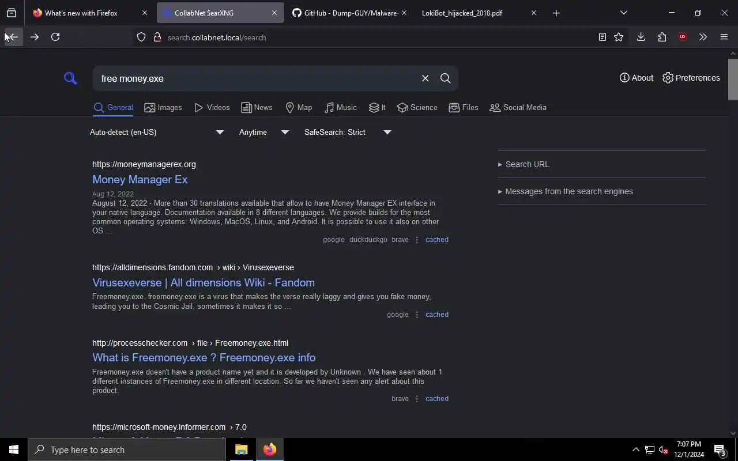Open more options dots for Money Manager result
Viewport: 738px width, 461px height.
[417, 240]
